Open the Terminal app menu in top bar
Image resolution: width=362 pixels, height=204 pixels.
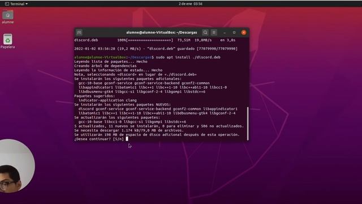16,4
